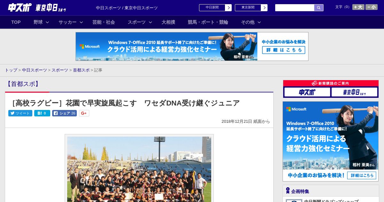Click date text 2018年12月21日 紙面から
This screenshot has height=202, width=384.
246,122
